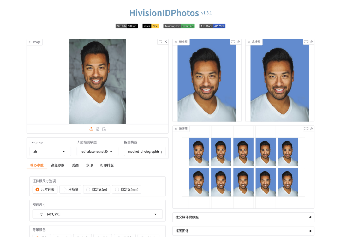Open fullscreen view of the Image input panel
341x237 pixels.
pos(160,42)
